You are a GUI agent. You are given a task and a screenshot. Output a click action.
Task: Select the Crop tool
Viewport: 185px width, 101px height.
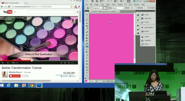[87, 26]
